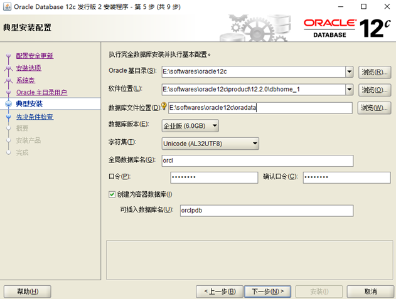Viewport: 396px width, 299px height.
Task: Focus 数据库文件位置 oradata field
Action: [x=260, y=108]
